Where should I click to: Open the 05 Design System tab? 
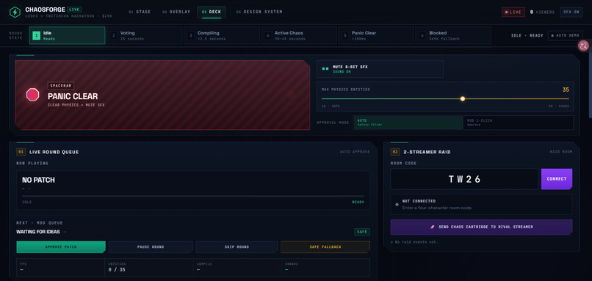click(259, 12)
